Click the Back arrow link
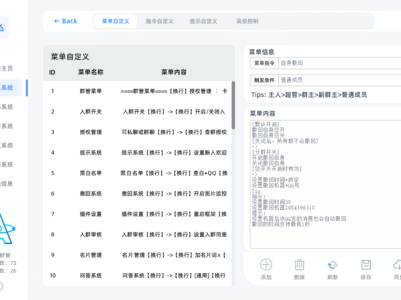Screen dimensions: 401x300 click(66, 21)
